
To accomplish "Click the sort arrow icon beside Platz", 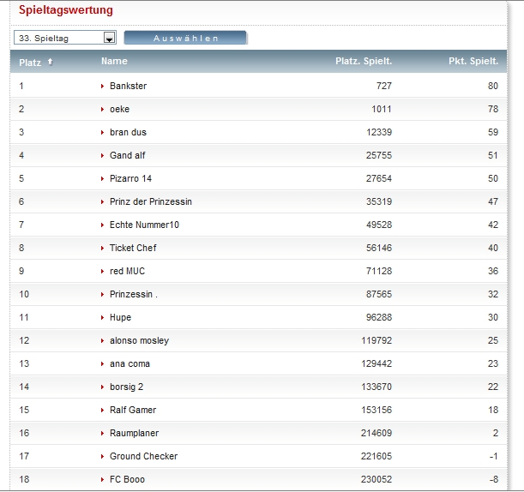I will [x=49, y=62].
